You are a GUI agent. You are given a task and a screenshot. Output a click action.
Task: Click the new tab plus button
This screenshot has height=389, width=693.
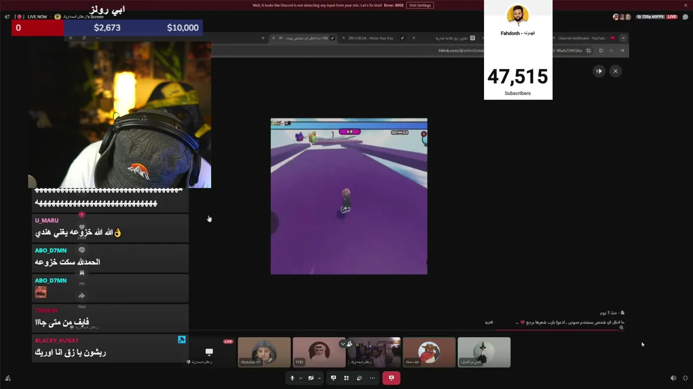[263, 38]
